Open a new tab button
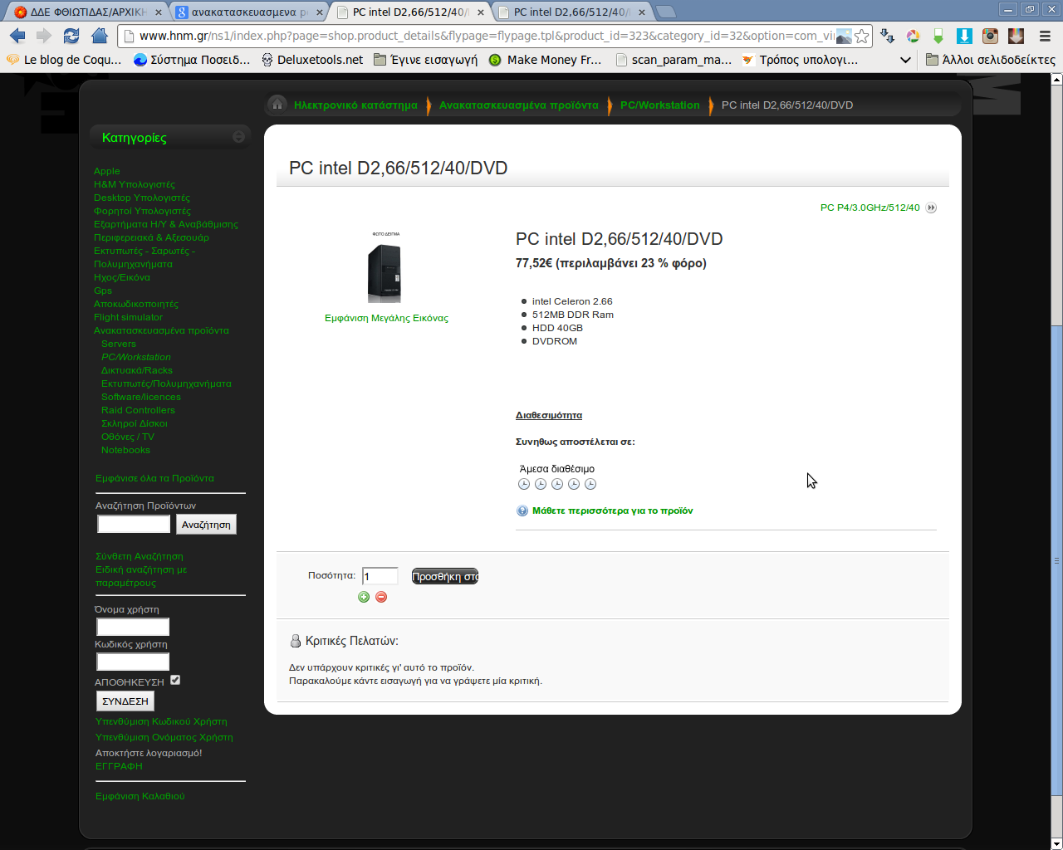 [666, 12]
